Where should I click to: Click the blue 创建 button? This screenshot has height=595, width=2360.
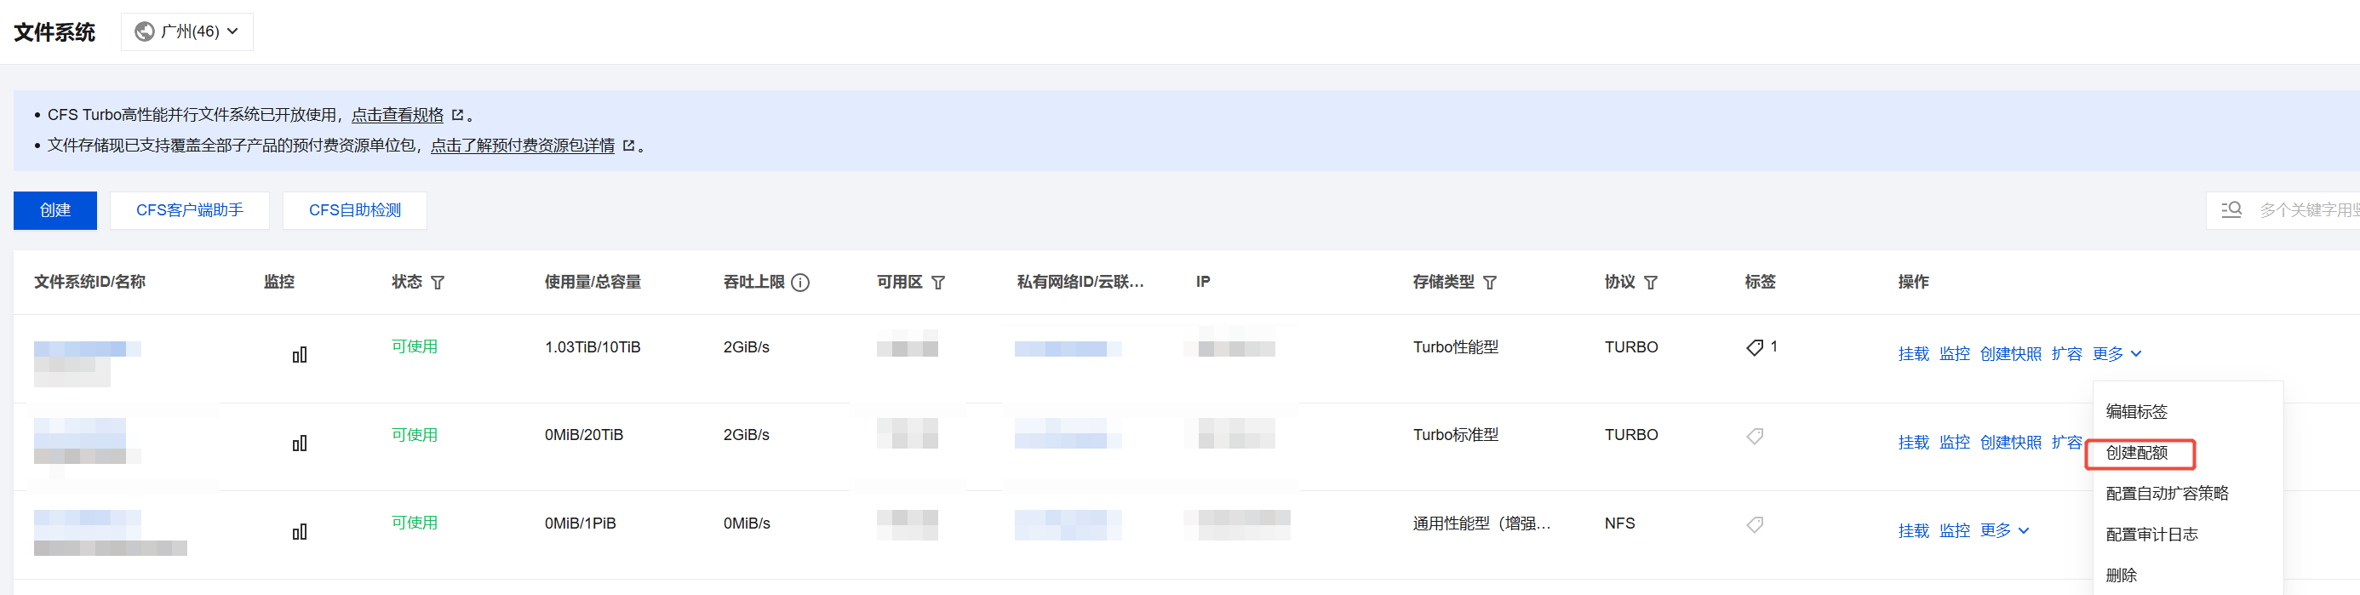point(55,210)
